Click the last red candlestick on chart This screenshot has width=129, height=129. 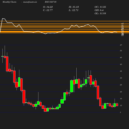pos(117,105)
